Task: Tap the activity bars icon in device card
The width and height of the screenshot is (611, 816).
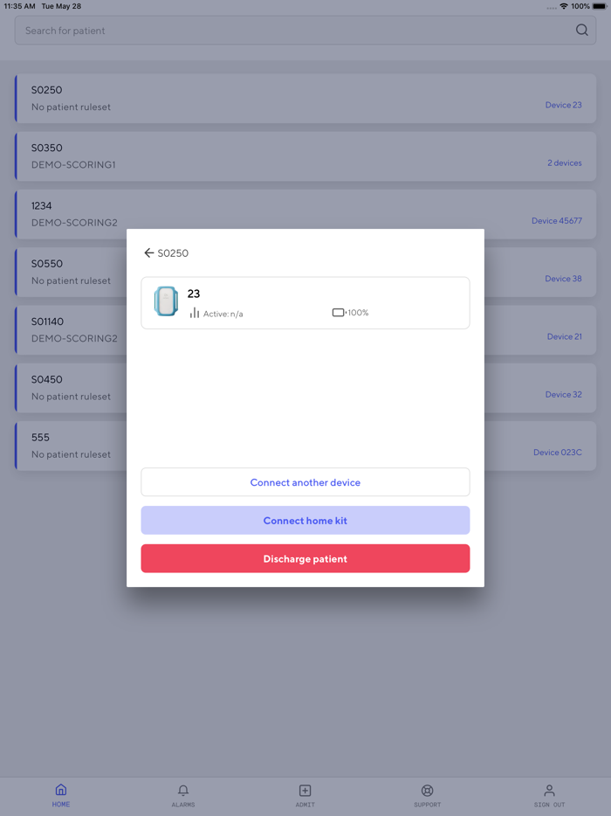Action: 195,313
